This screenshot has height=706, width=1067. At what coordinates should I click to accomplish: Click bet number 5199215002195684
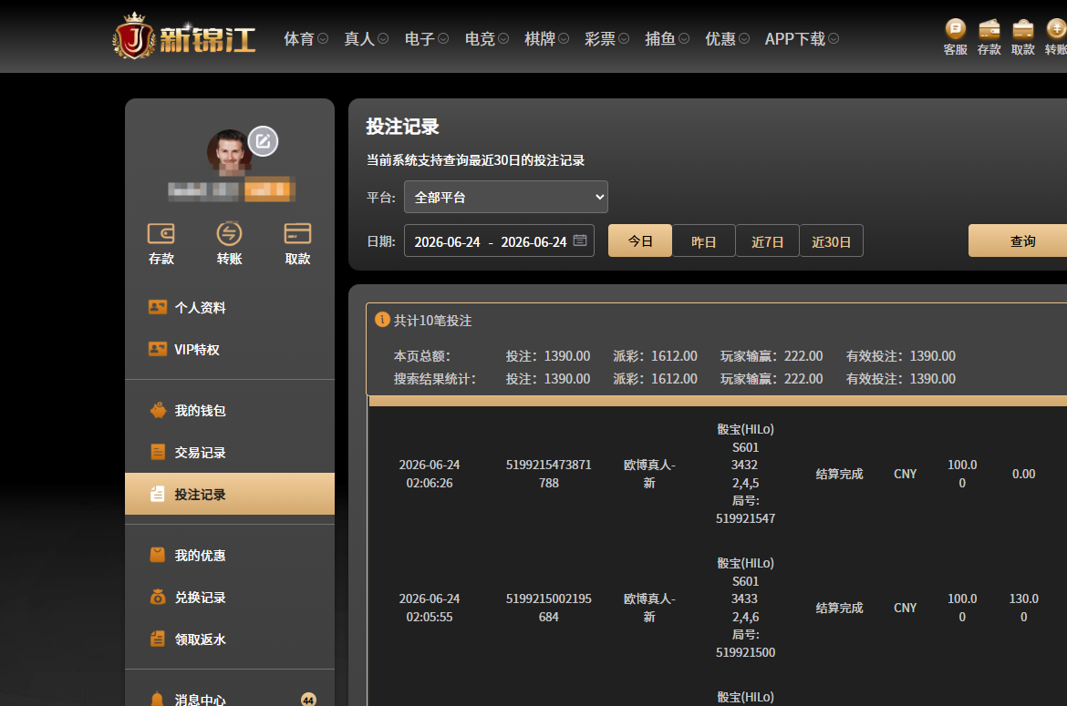[548, 608]
